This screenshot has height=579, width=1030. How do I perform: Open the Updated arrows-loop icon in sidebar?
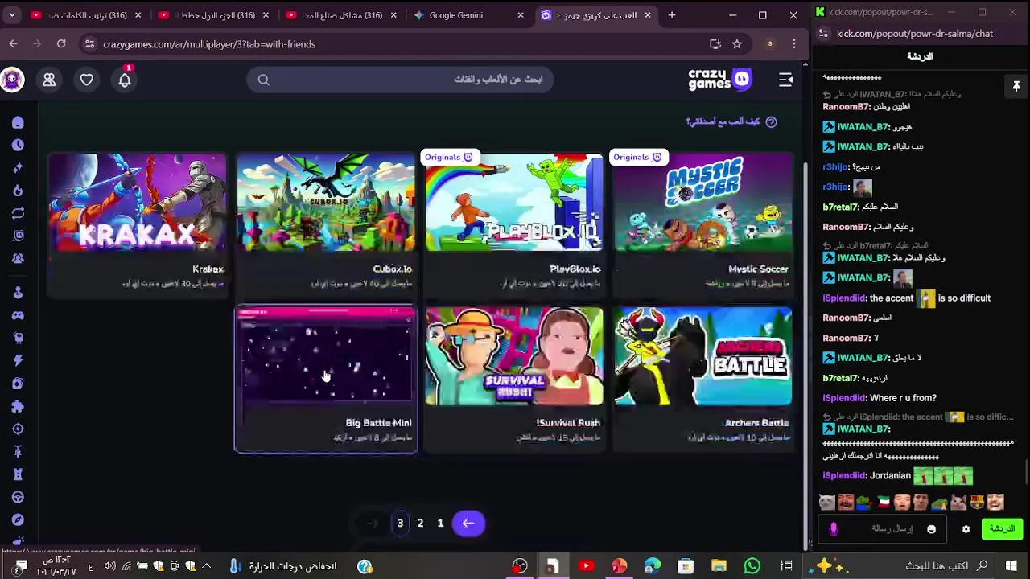tap(18, 213)
